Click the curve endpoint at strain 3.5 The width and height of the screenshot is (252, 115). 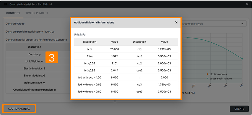pyautogui.click(x=242, y=59)
